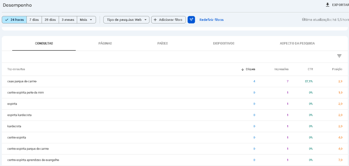Select the 24 horas date range

(14, 20)
